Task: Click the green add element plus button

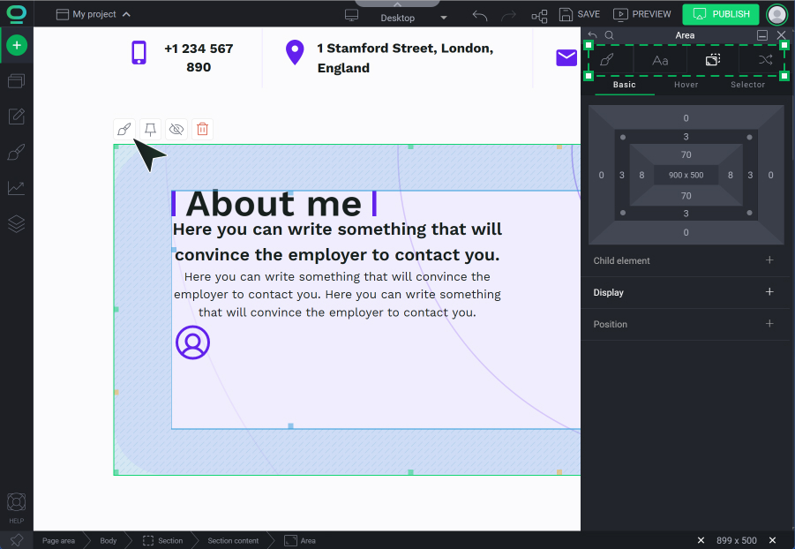Action: tap(17, 45)
